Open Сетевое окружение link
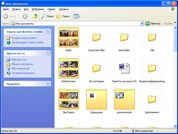 (x=23, y=73)
